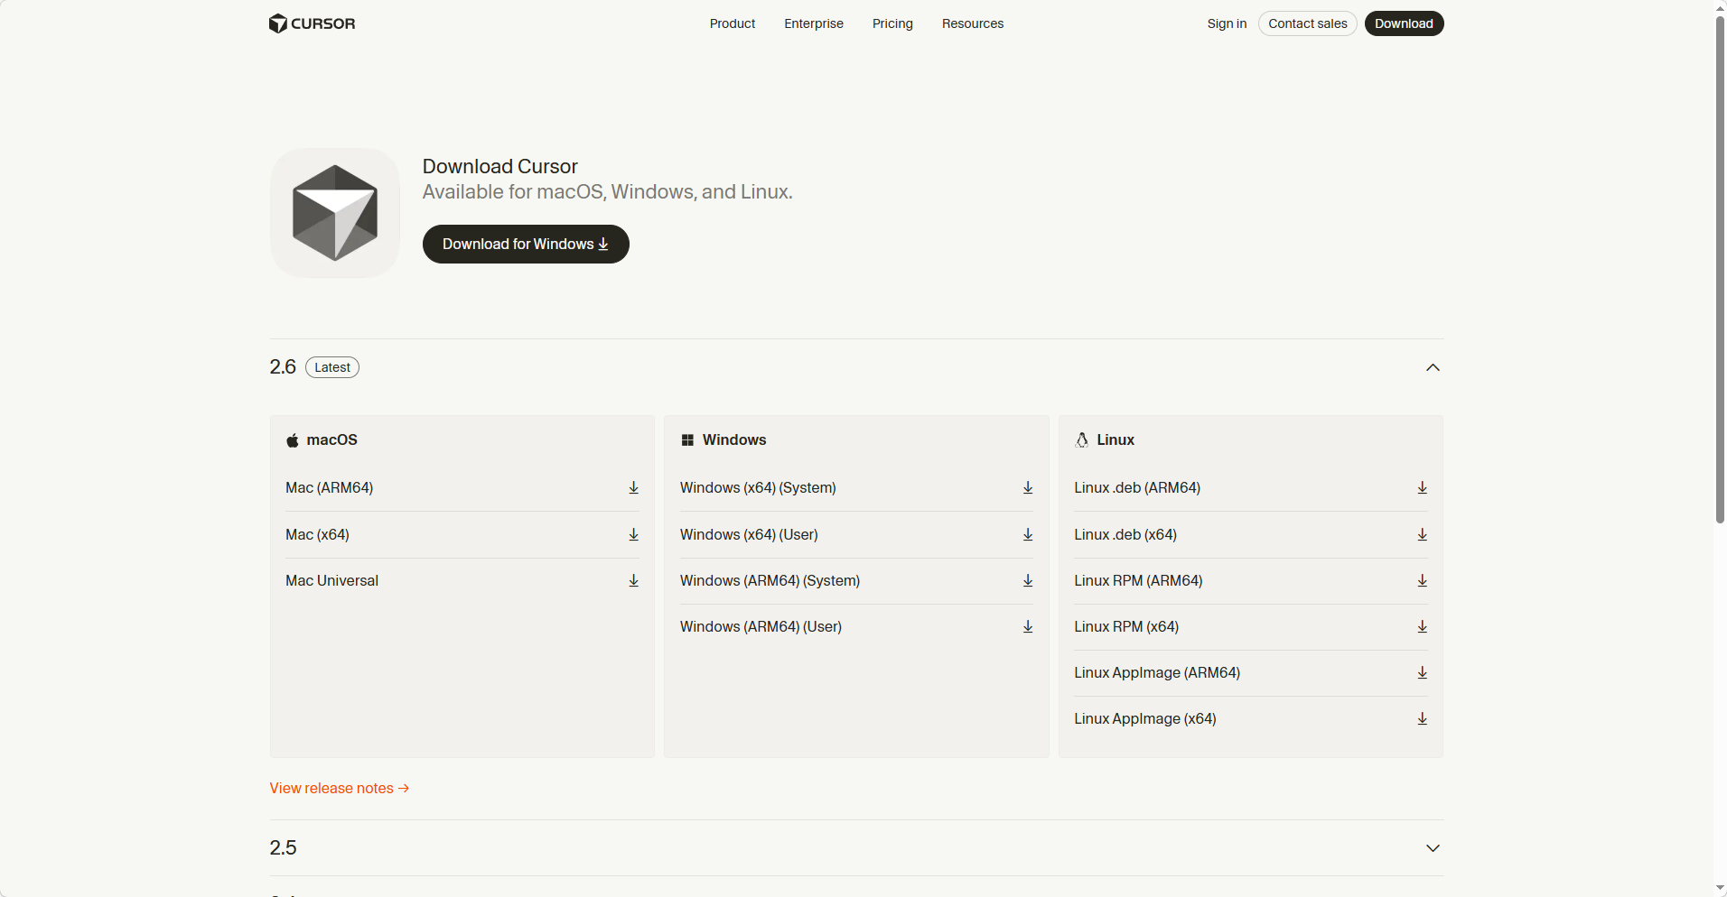Click download arrow for Mac (x64)

coord(634,535)
